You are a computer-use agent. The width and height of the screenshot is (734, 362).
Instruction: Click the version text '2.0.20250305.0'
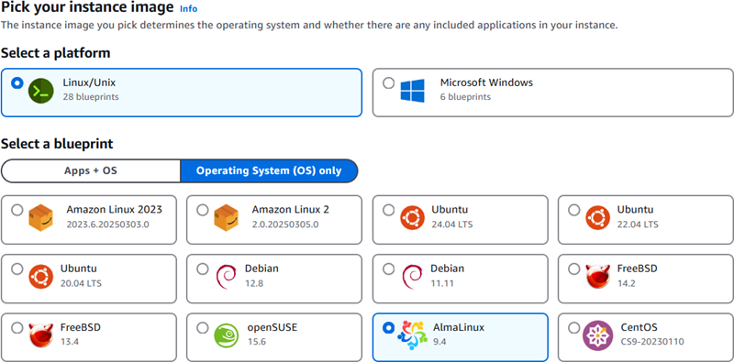(285, 224)
